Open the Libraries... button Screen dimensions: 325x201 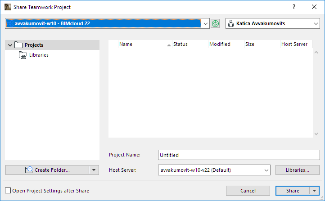298,170
